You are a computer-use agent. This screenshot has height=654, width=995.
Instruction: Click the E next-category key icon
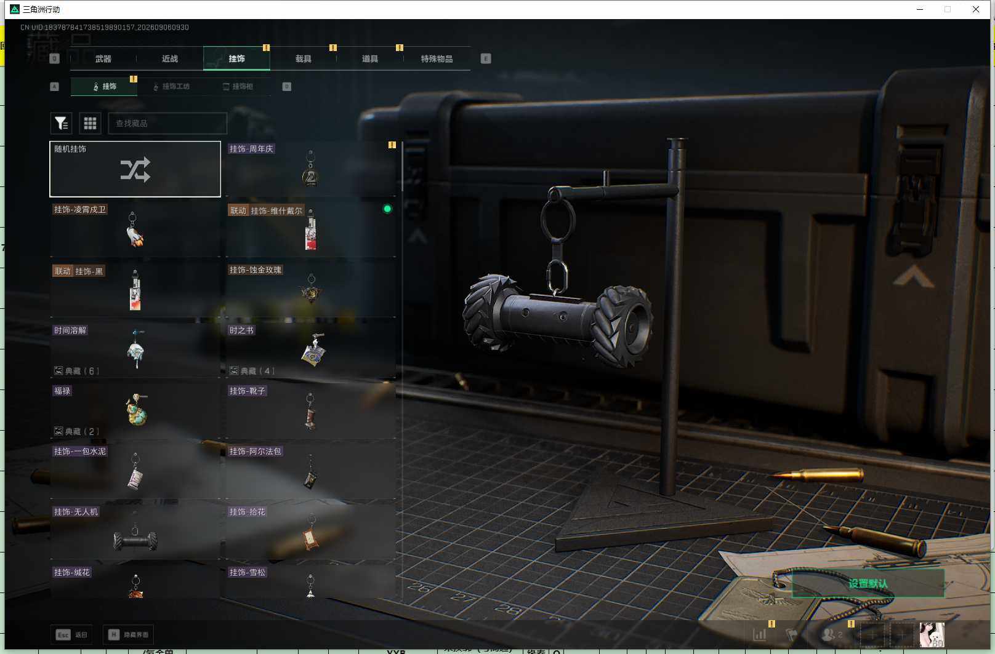click(486, 59)
